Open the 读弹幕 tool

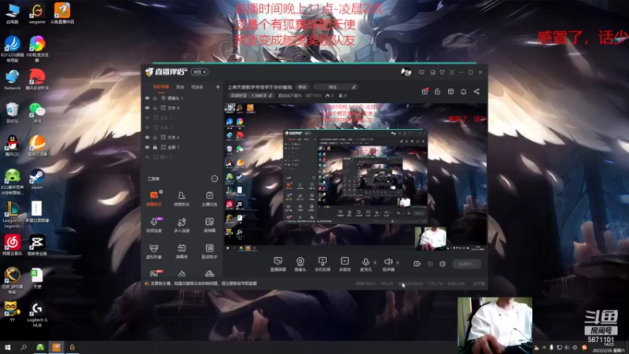209,225
